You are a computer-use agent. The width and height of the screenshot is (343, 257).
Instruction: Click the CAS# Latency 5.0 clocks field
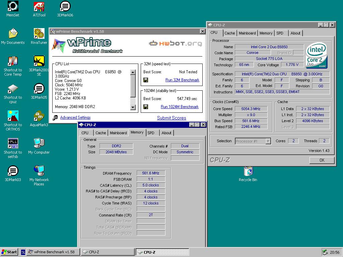pyautogui.click(x=151, y=185)
